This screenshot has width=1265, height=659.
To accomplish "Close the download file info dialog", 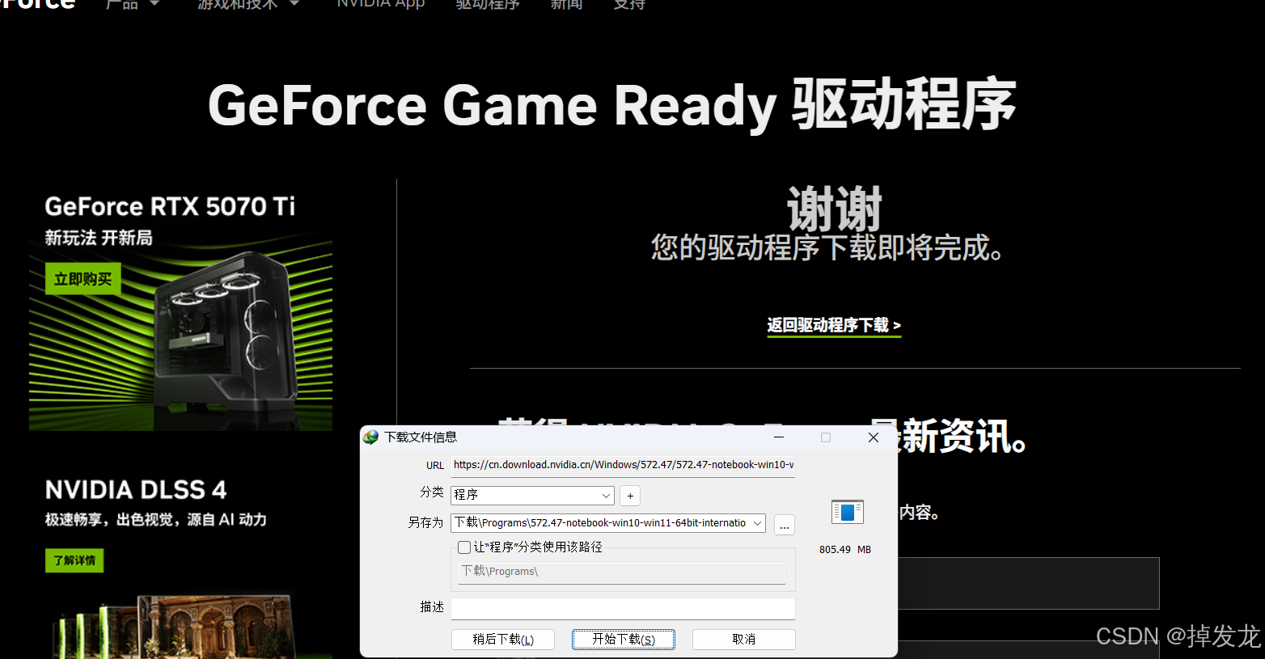I will (874, 437).
